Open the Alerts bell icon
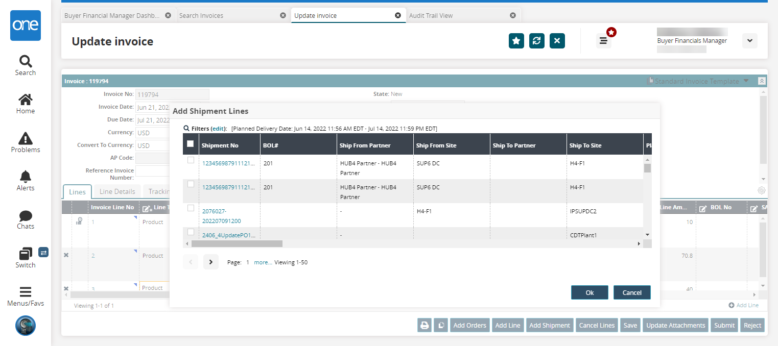778x346 pixels. click(x=25, y=177)
